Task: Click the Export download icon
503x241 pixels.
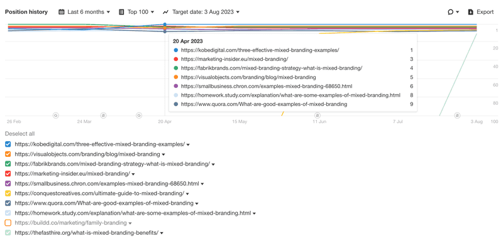Action: pos(471,12)
